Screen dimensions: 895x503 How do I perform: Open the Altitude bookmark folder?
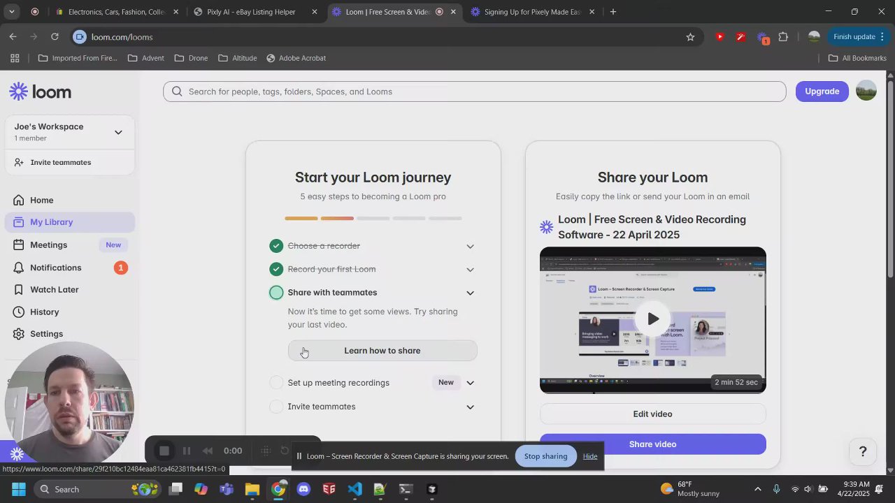tap(238, 58)
